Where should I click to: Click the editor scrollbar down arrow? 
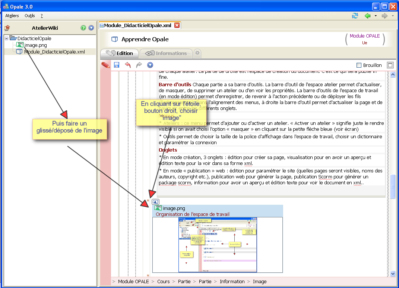tap(393, 274)
